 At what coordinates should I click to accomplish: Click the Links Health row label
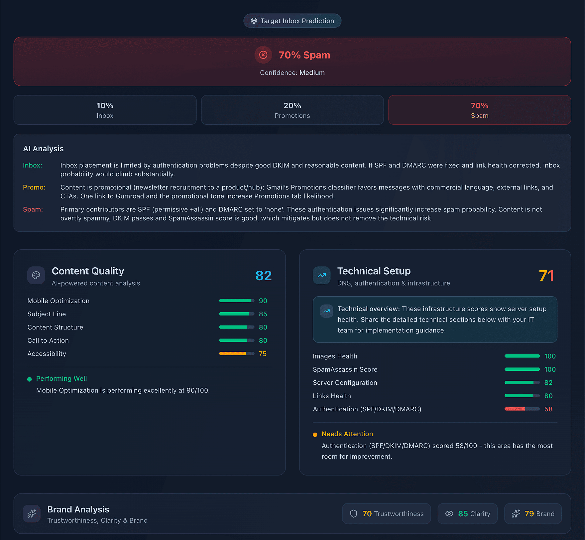tap(332, 396)
